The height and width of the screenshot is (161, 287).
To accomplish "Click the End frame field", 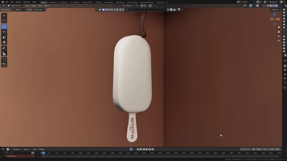I will (274, 149).
